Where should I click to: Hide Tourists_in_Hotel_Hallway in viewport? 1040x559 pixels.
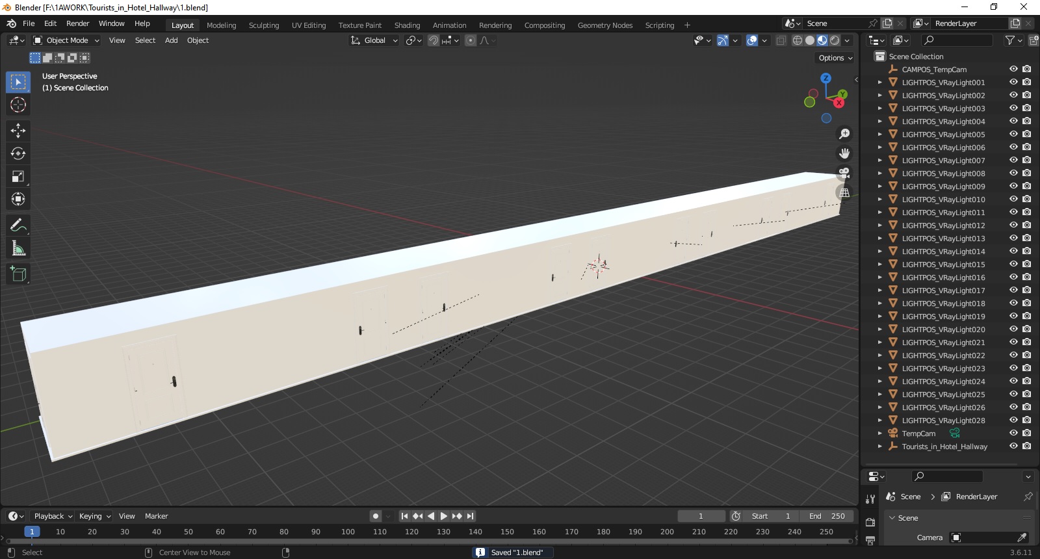point(1013,447)
